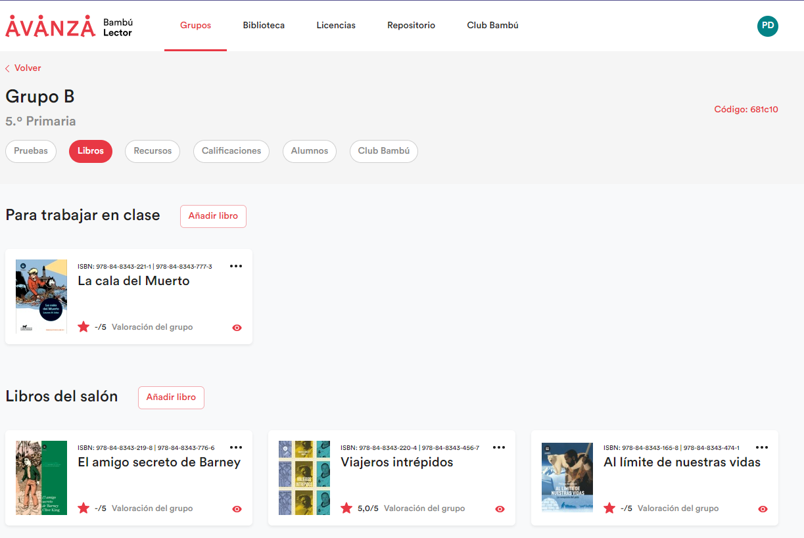Click the back chevron next to Volver

click(x=8, y=68)
